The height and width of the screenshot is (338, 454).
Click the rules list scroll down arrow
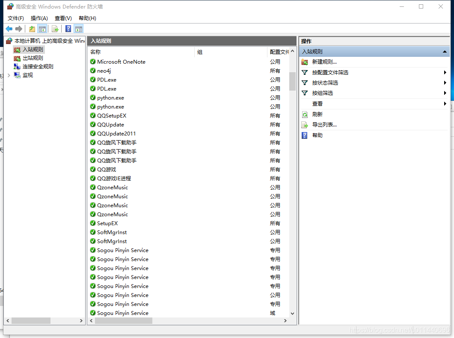292,313
